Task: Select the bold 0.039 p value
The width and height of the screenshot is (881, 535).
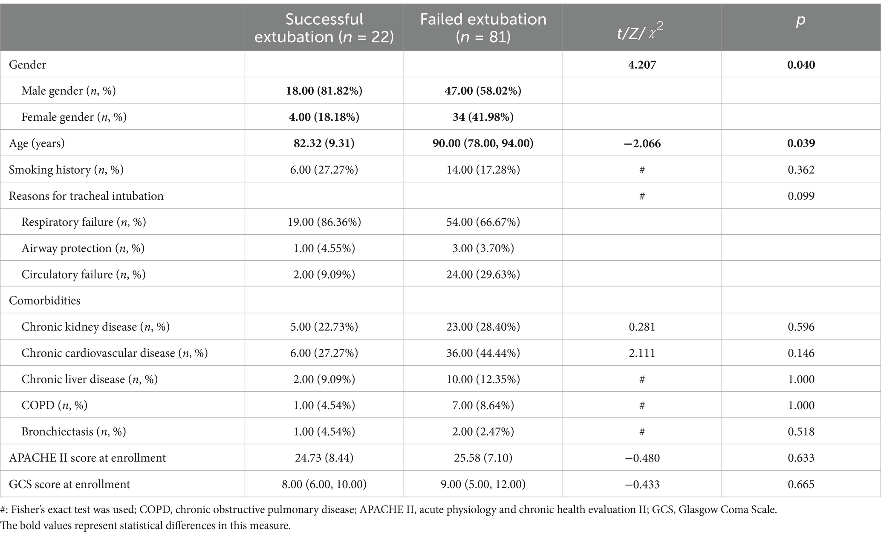Action: tap(801, 143)
